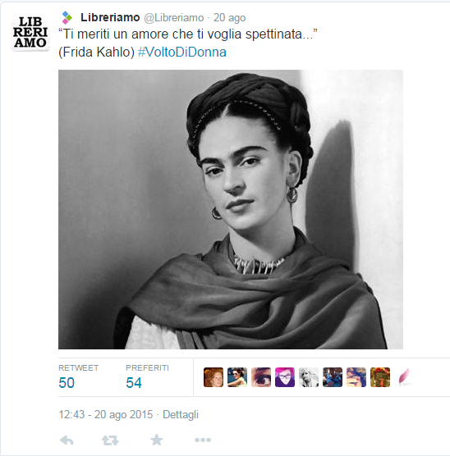Enlarge the Frida Kahlo photo
This screenshot has width=450, height=456.
(x=231, y=209)
